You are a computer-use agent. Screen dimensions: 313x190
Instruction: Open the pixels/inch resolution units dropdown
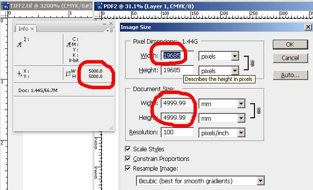[x=241, y=133]
